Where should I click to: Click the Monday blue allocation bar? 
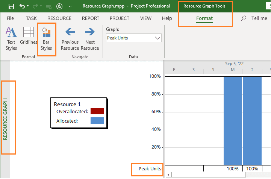coord(233,121)
